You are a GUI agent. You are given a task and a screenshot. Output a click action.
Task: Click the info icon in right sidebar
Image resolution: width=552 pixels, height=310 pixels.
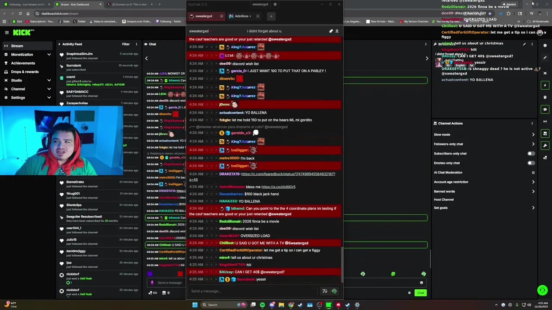tap(545, 46)
